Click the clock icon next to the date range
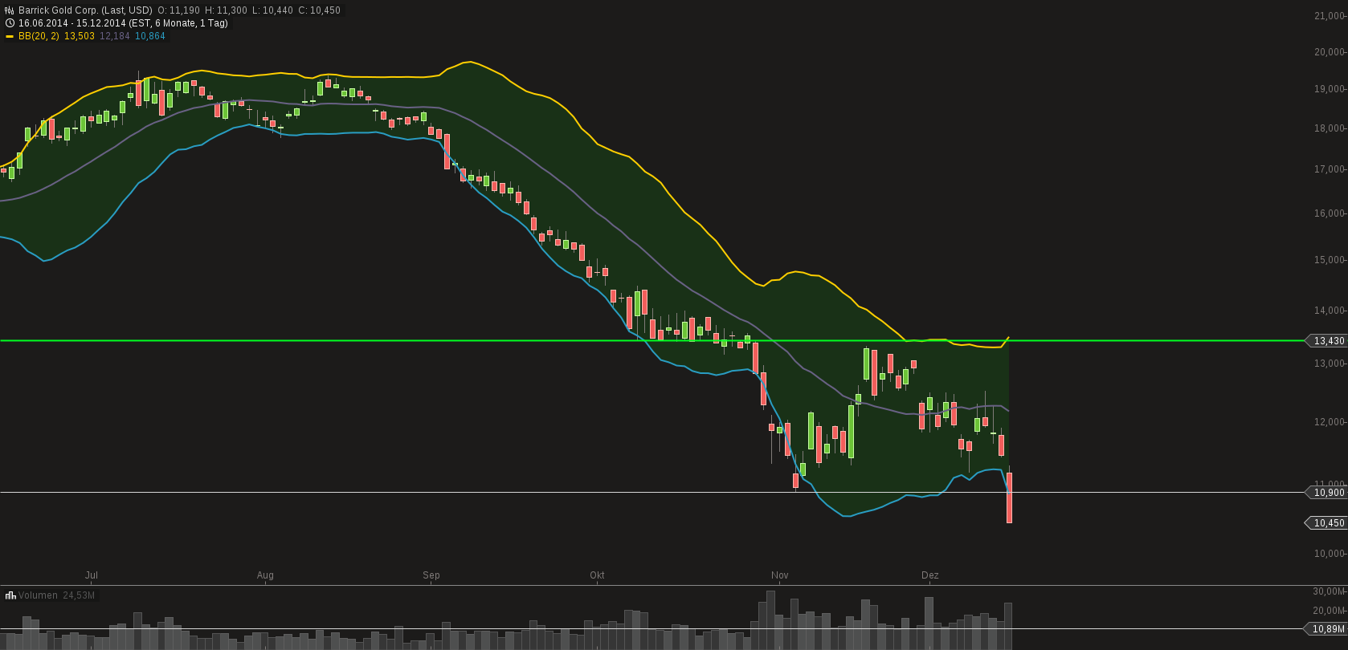The height and width of the screenshot is (650, 1348). 10,23
